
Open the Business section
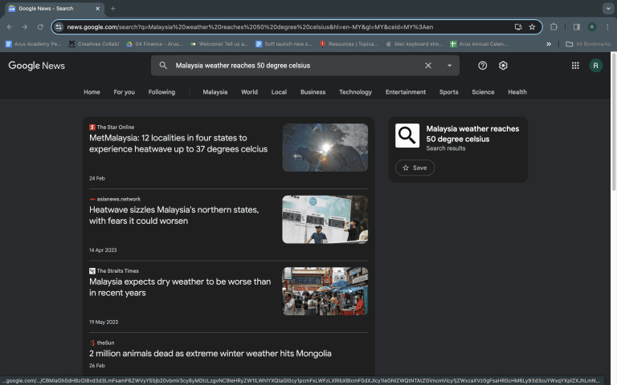pos(313,92)
